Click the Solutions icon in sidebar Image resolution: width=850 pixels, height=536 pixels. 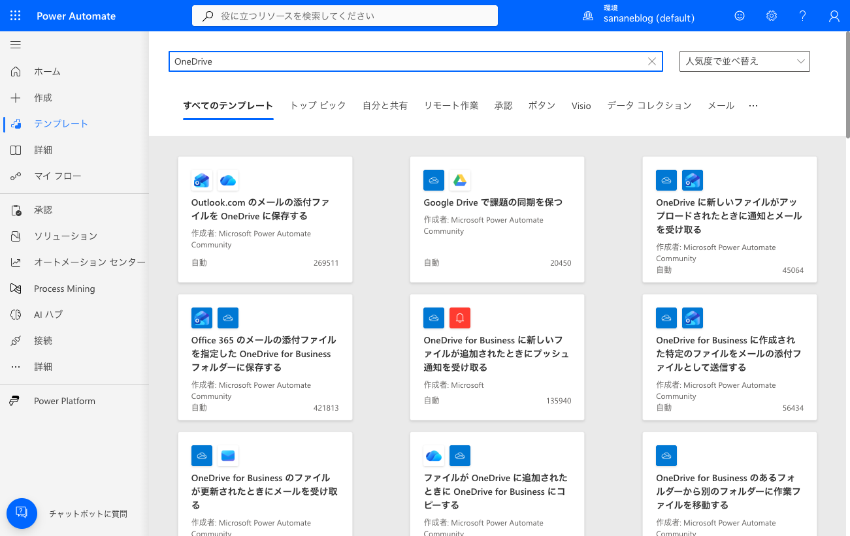(x=16, y=236)
